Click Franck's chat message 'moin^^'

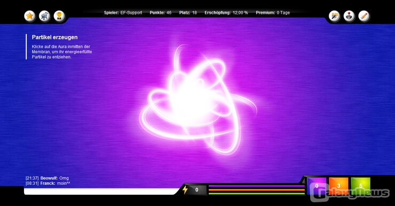64,184
